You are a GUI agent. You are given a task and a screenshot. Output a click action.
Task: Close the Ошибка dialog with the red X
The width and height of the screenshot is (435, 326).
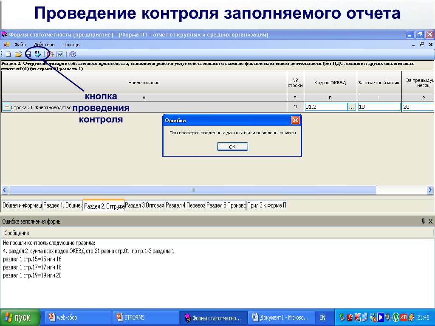click(x=295, y=120)
